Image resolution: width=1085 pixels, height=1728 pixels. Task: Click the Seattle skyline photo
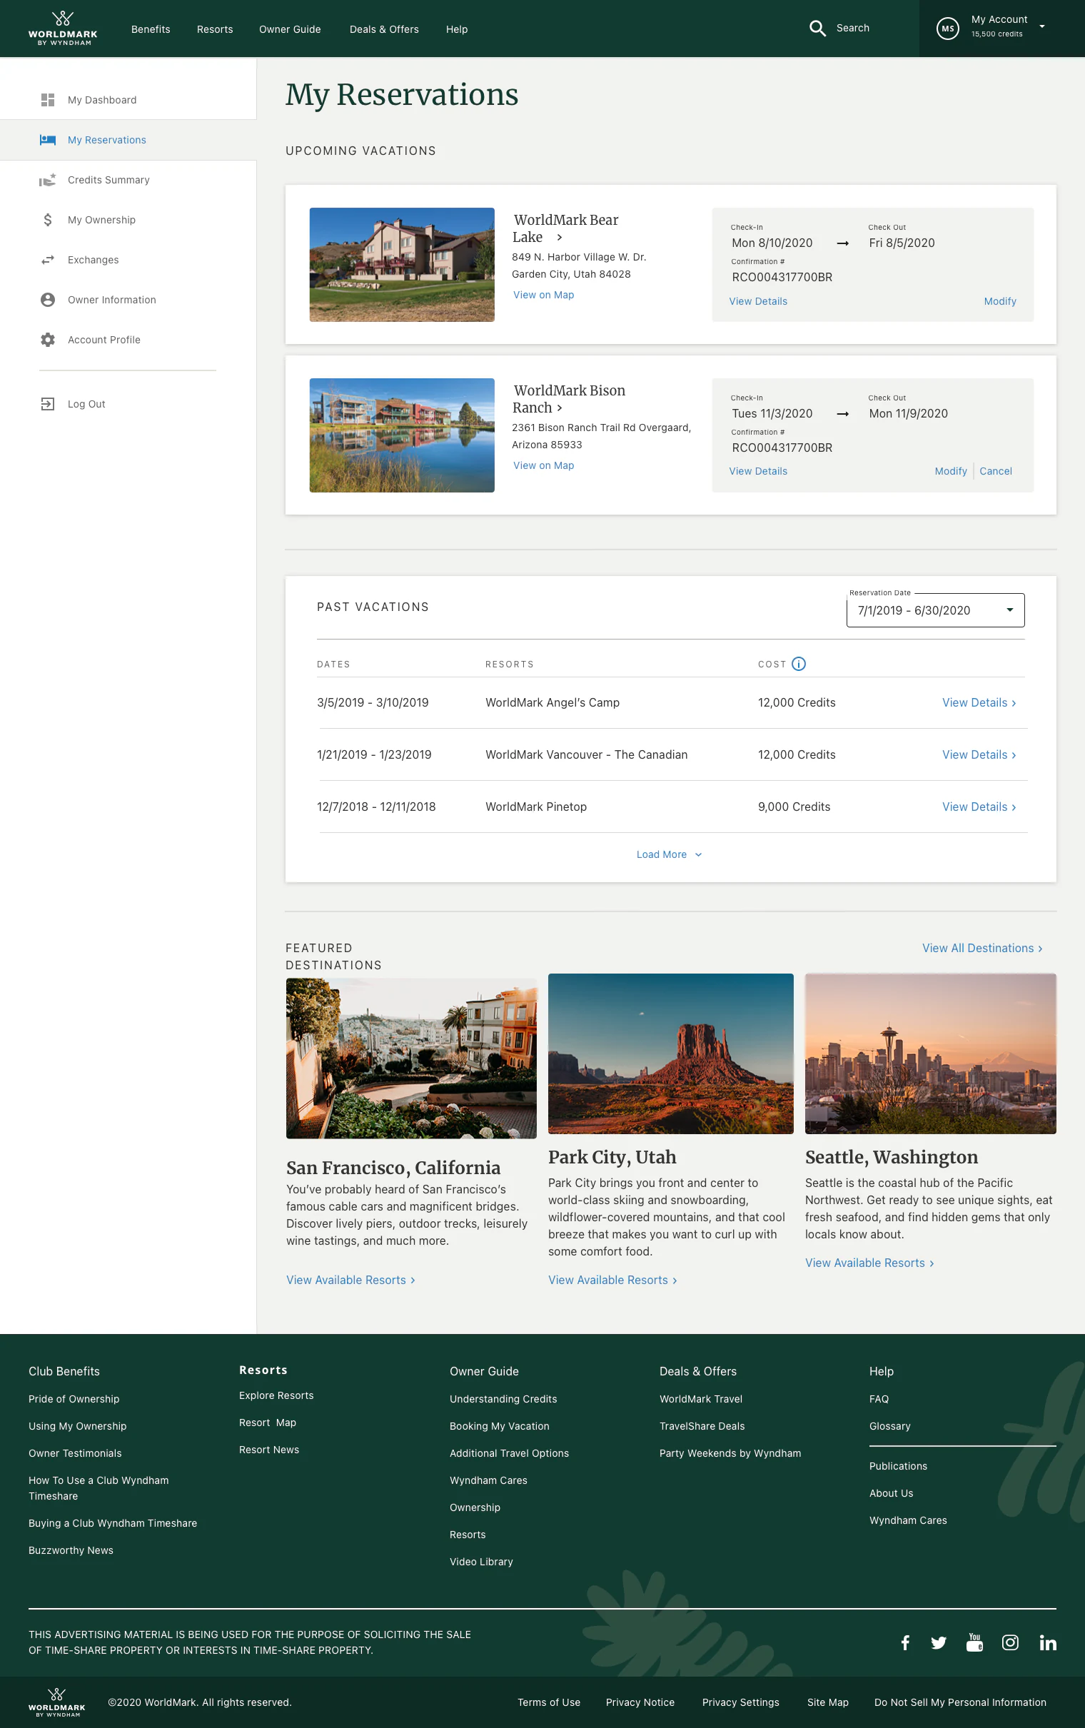pyautogui.click(x=930, y=1054)
